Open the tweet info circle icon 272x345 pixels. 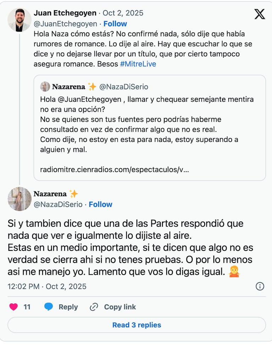[x=260, y=286]
